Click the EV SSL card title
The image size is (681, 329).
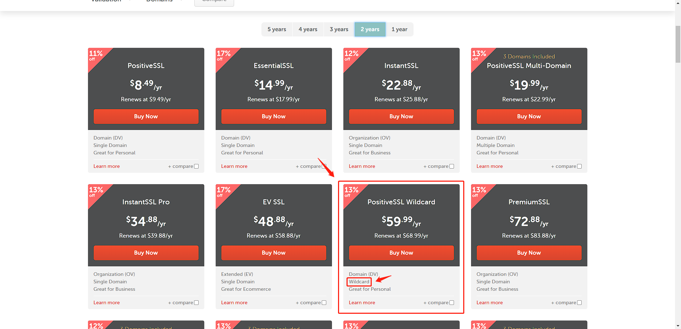point(274,202)
